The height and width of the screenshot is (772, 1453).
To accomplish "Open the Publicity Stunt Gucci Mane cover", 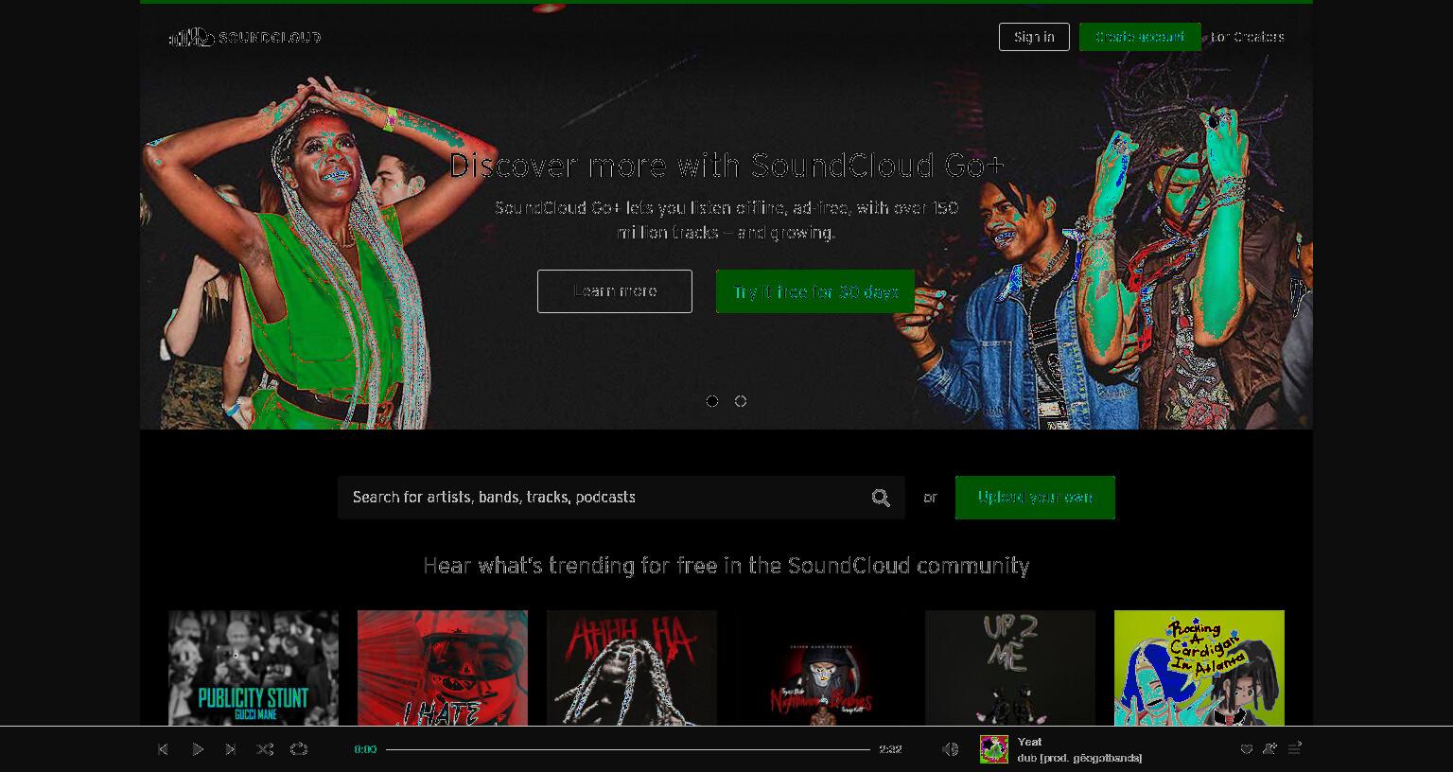I will (x=254, y=668).
